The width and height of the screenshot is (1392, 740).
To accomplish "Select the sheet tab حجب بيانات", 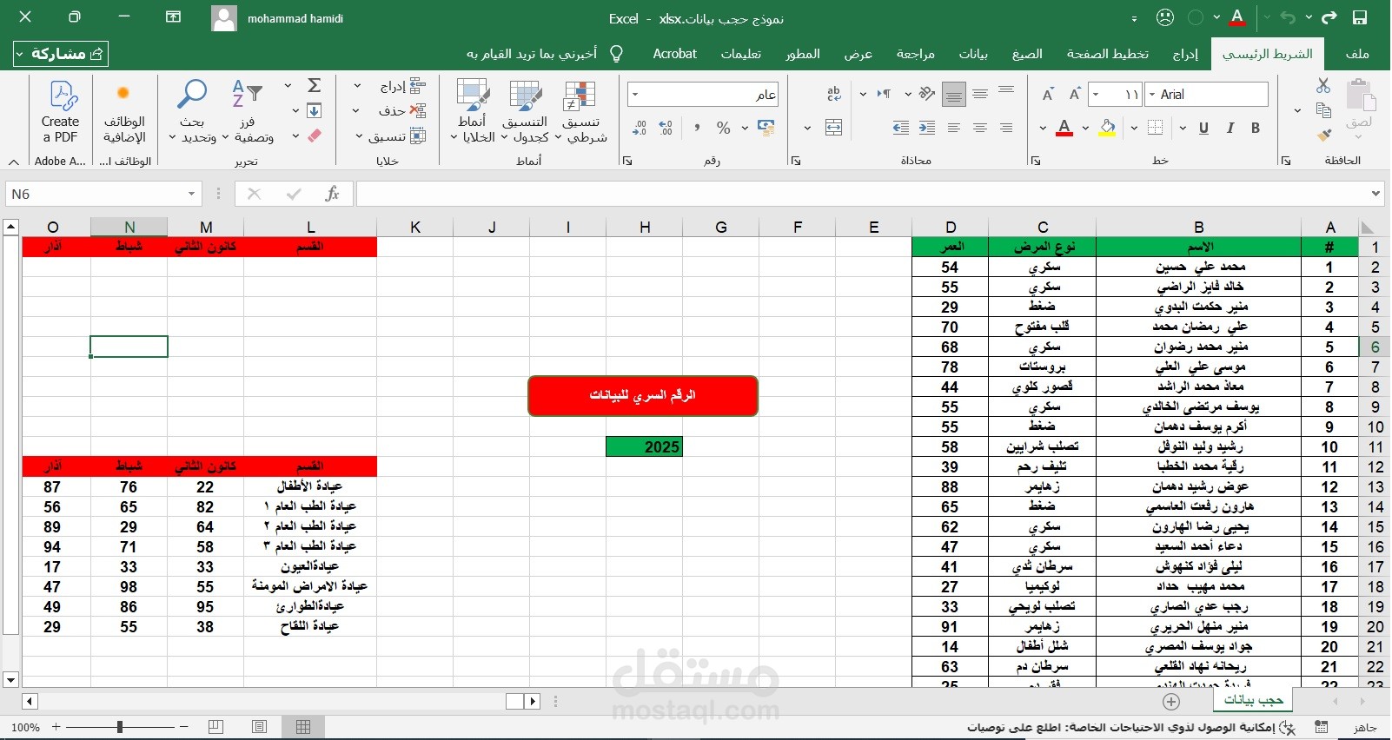I will 1253,700.
